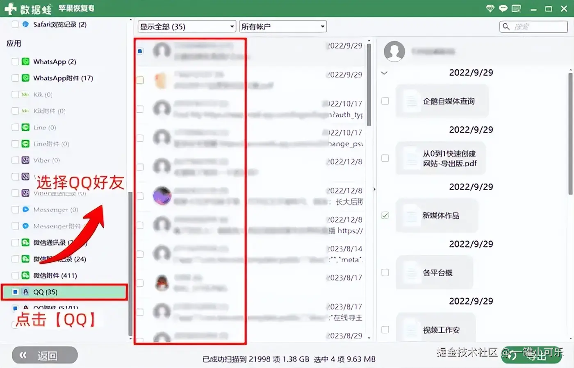Tick the checkbox beside 企鹅自媒体查询 file
574x368 pixels.
pos(385,101)
